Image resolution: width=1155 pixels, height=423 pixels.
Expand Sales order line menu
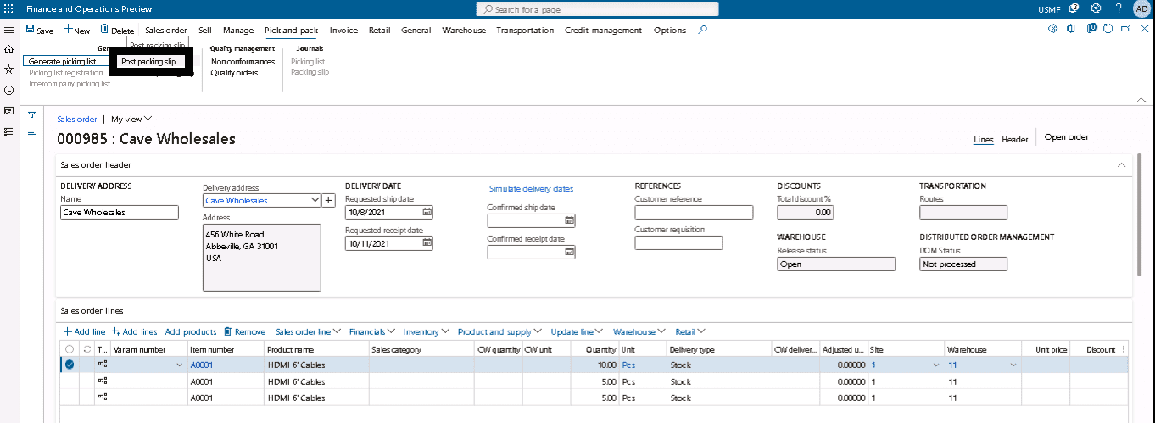pyautogui.click(x=308, y=331)
